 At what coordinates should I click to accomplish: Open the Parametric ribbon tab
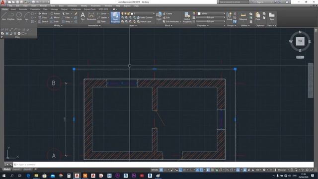(x=35, y=9)
